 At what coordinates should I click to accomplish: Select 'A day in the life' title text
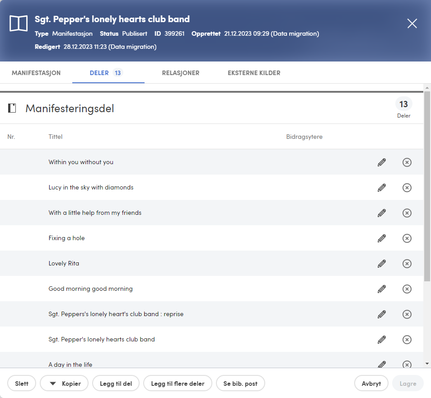point(70,365)
